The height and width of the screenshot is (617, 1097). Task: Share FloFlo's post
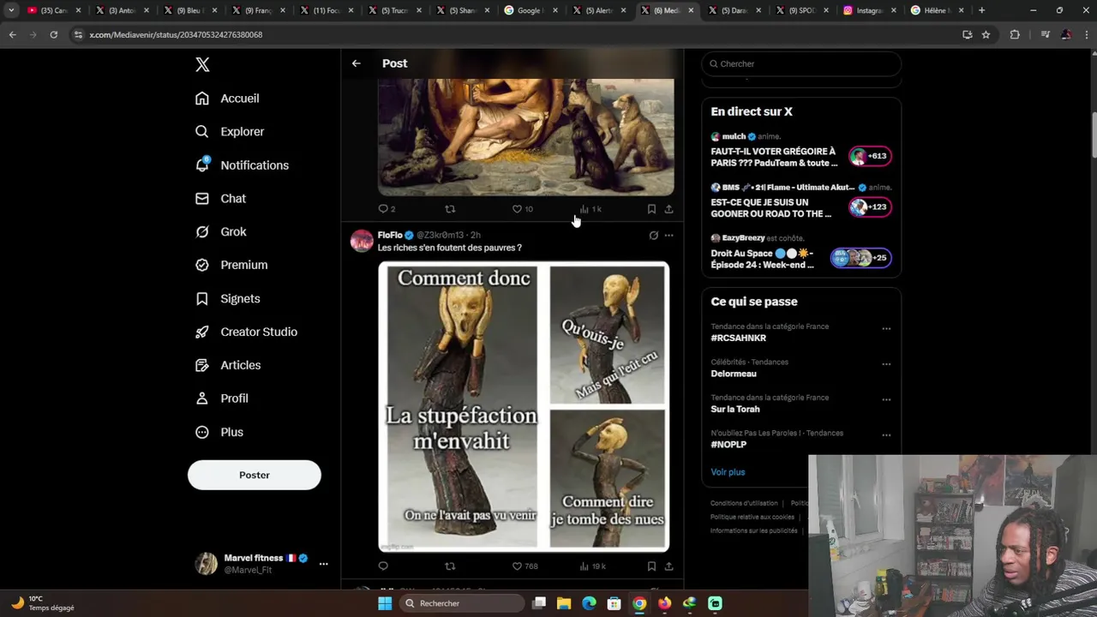tap(668, 566)
